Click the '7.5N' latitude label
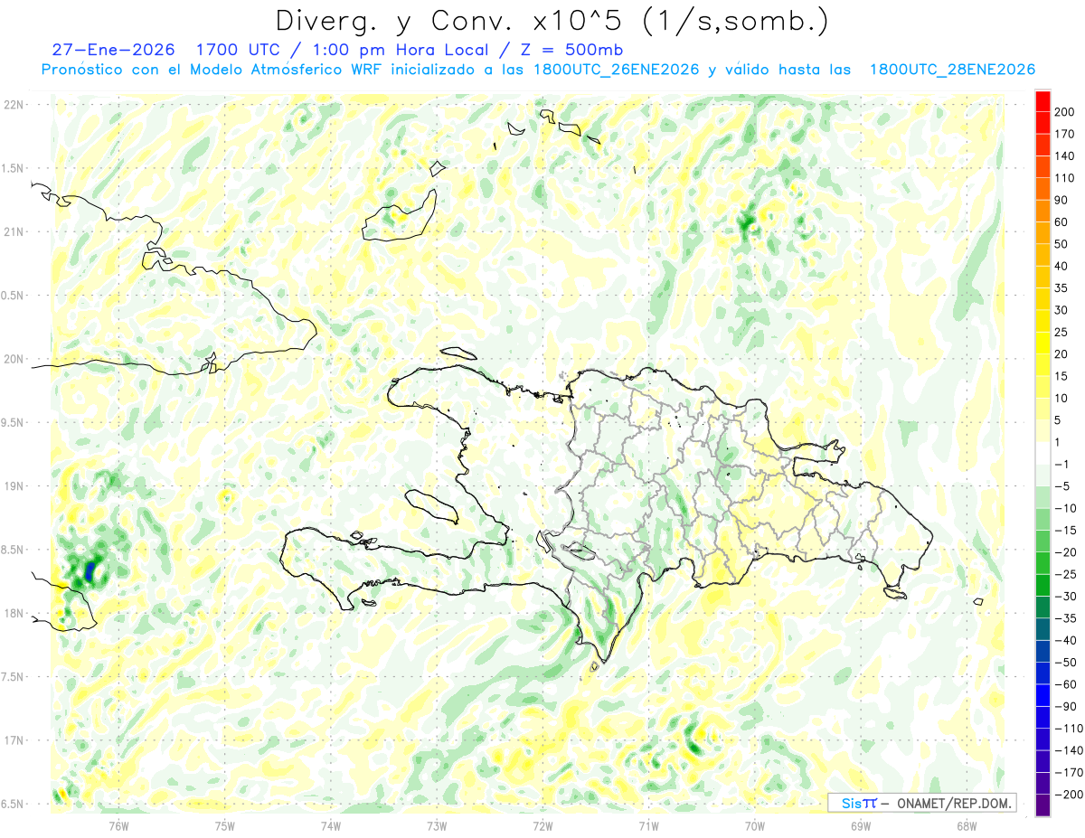 [14, 676]
